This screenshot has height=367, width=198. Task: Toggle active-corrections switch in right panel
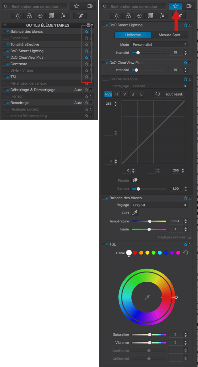pos(189,6)
